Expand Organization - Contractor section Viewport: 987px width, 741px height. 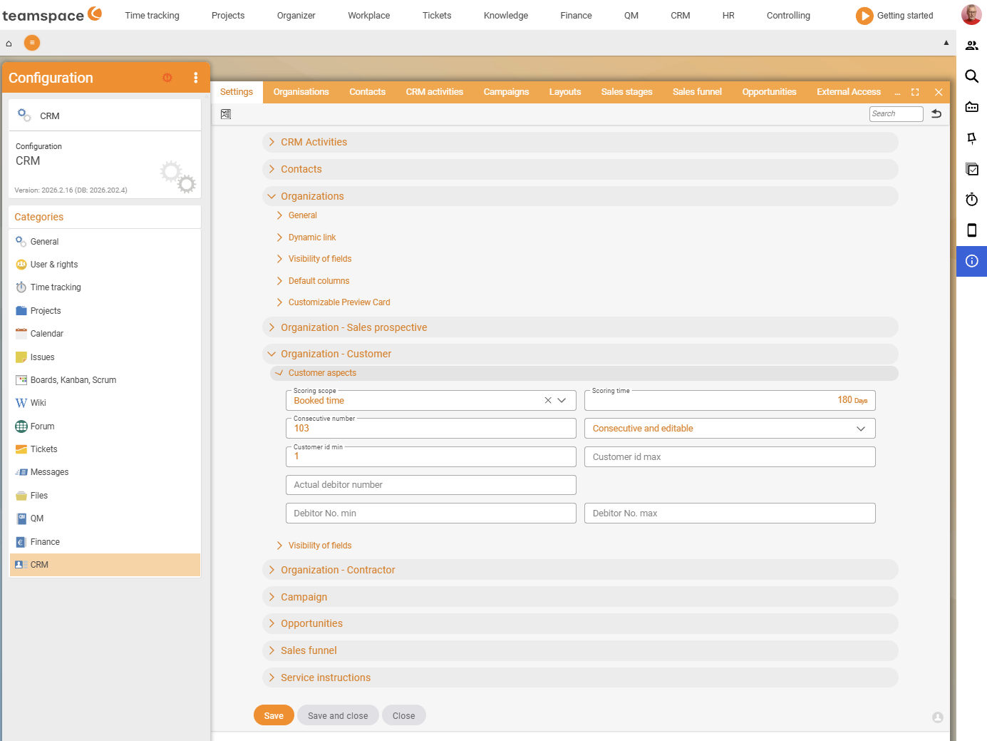click(580, 570)
